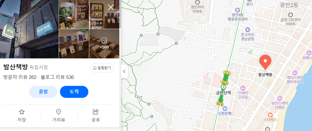
Task: Set 밤산책방 as 도착 destination
Action: pos(74,92)
